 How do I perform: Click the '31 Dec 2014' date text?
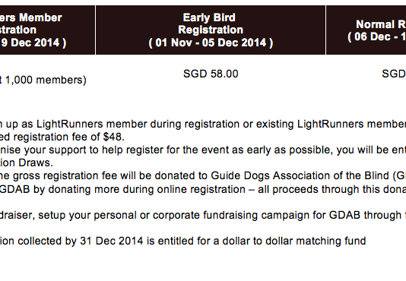point(112,242)
